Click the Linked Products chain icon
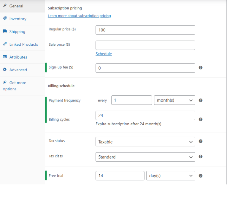 5,44
